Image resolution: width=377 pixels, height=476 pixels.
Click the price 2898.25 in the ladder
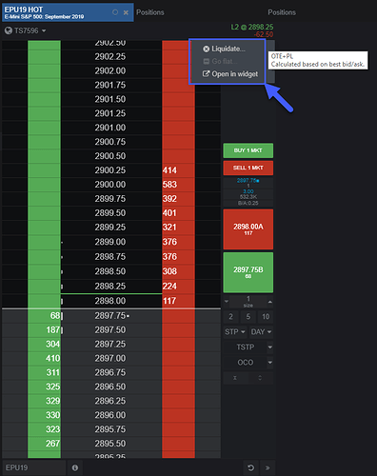tap(110, 287)
